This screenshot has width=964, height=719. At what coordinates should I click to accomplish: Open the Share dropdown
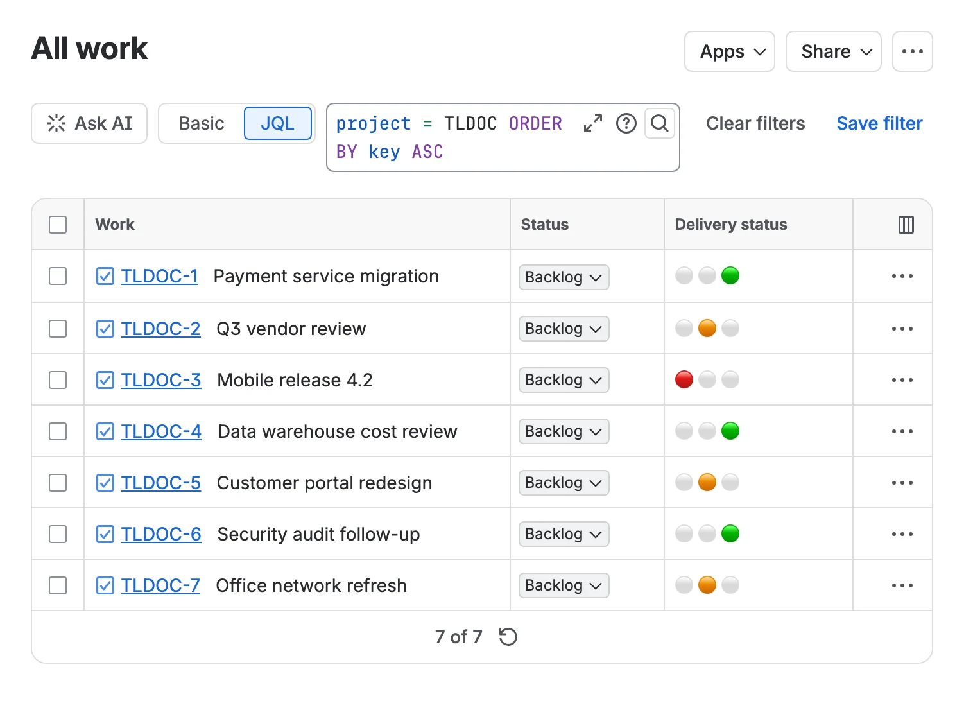(834, 51)
